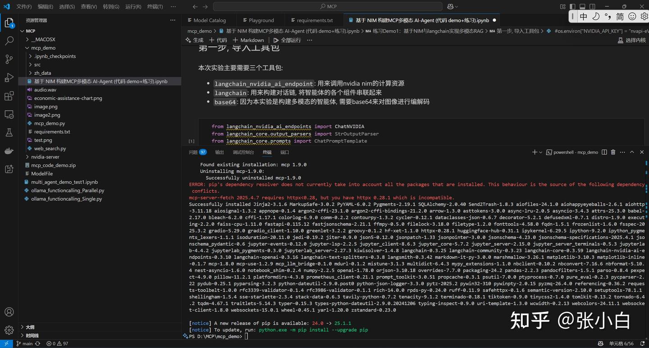649x348 pixels.
Task: Toggle the primary side bar
Action: pyautogui.click(x=572, y=7)
